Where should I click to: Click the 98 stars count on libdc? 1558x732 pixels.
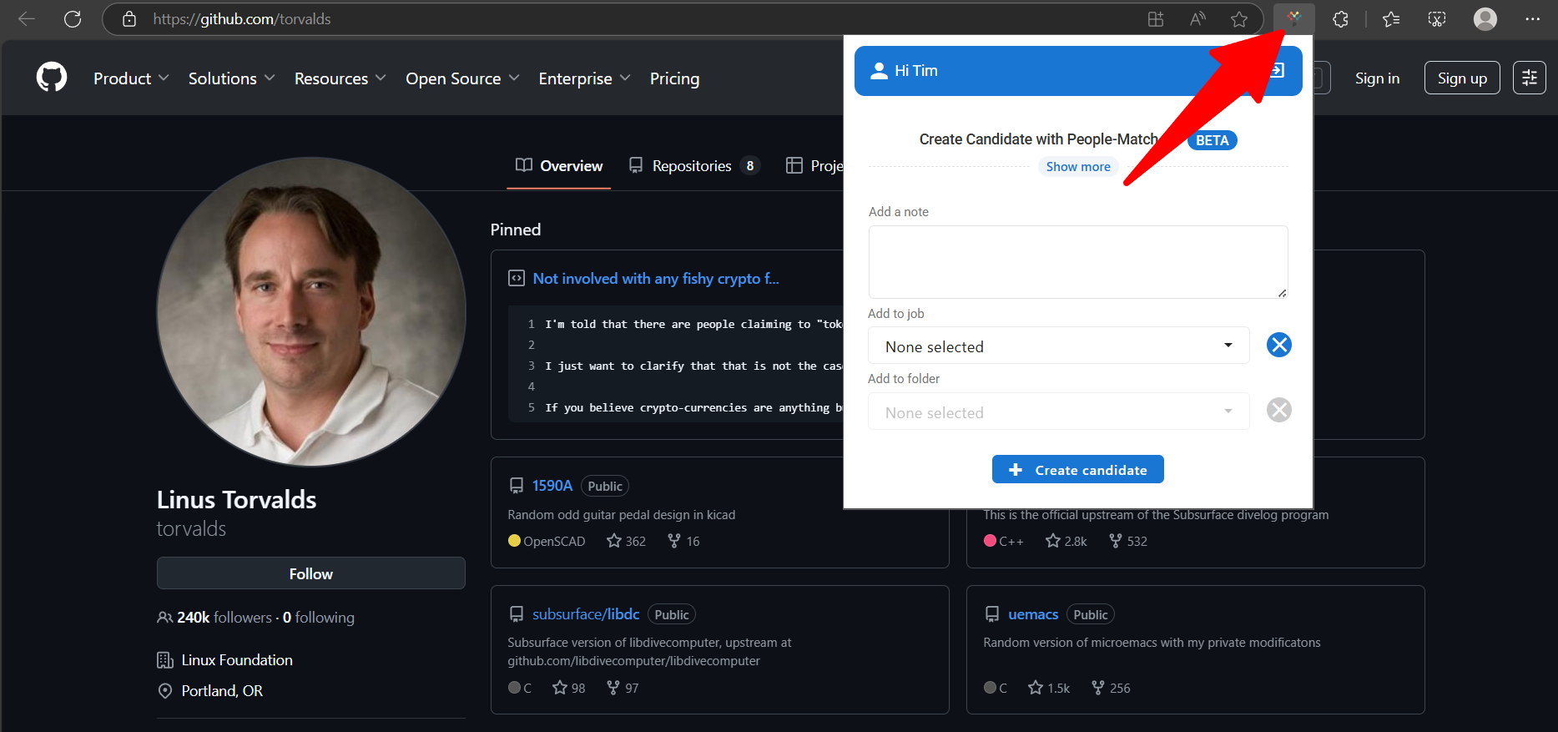569,688
